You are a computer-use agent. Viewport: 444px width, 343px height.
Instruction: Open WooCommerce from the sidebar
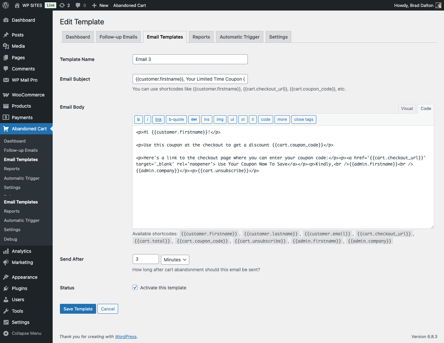coord(28,95)
